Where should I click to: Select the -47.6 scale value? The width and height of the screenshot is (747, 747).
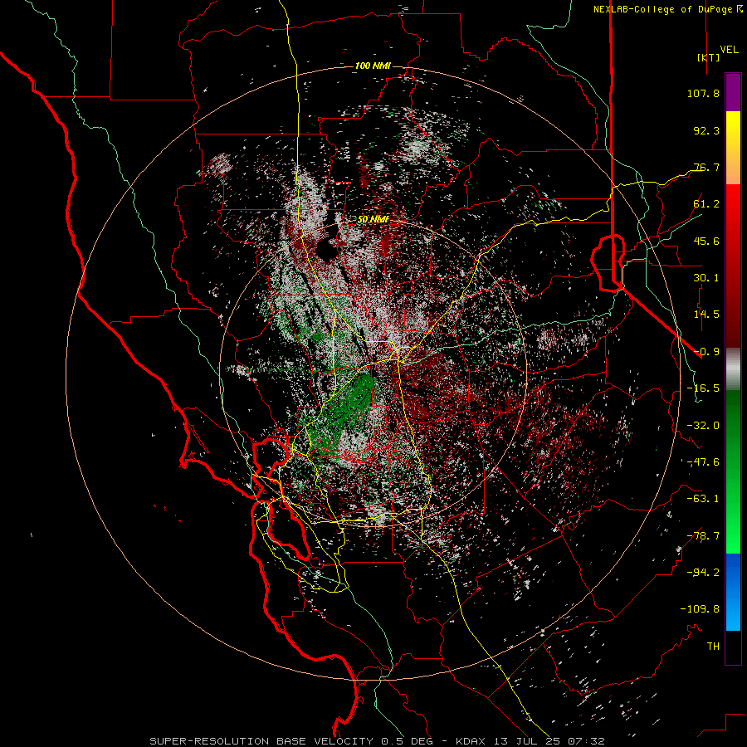703,462
